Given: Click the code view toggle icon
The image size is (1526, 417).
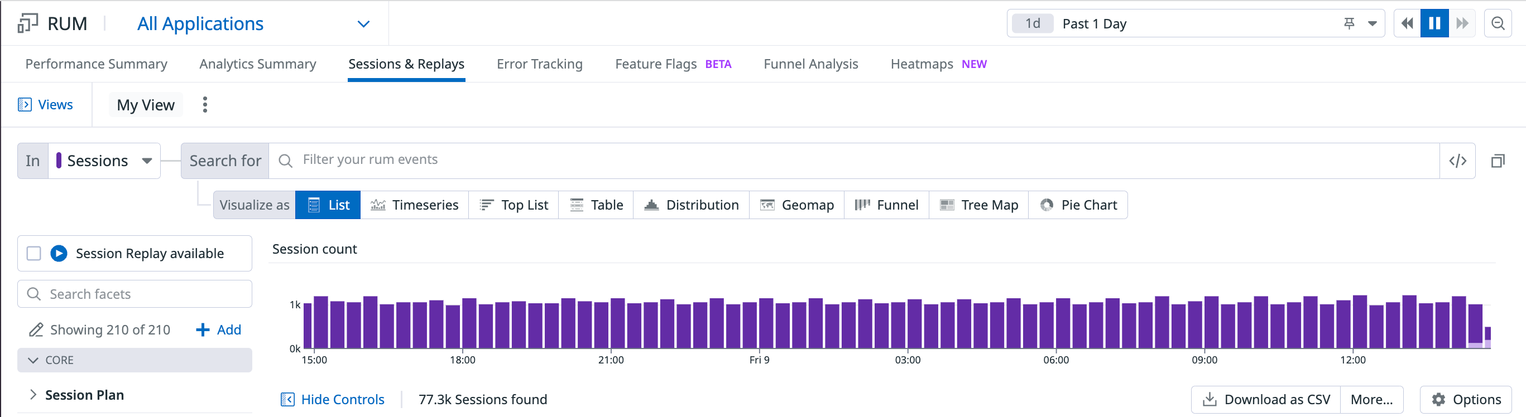Looking at the screenshot, I should [x=1457, y=161].
